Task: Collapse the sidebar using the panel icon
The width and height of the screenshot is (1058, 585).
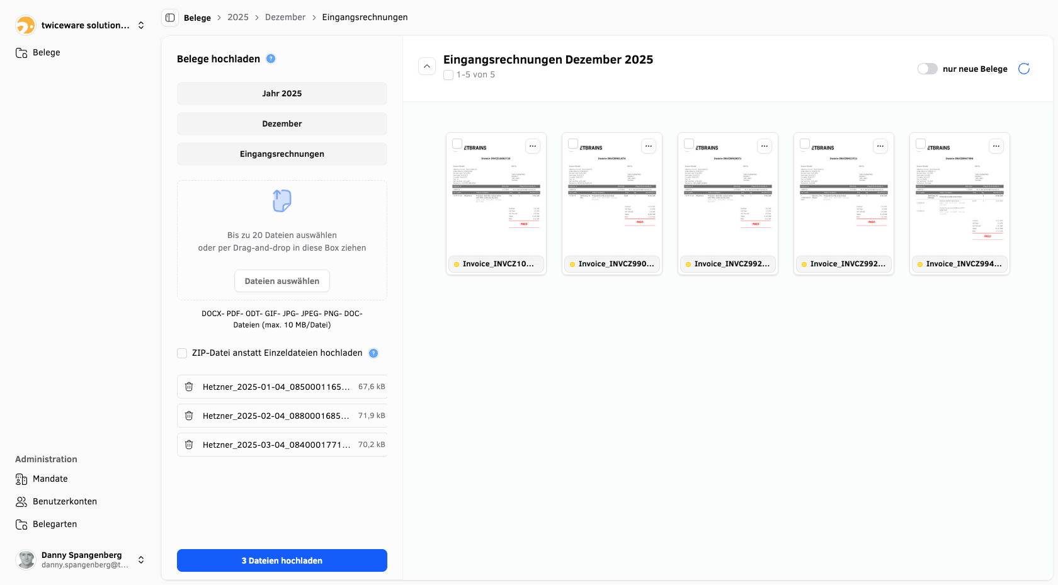Action: click(x=170, y=17)
